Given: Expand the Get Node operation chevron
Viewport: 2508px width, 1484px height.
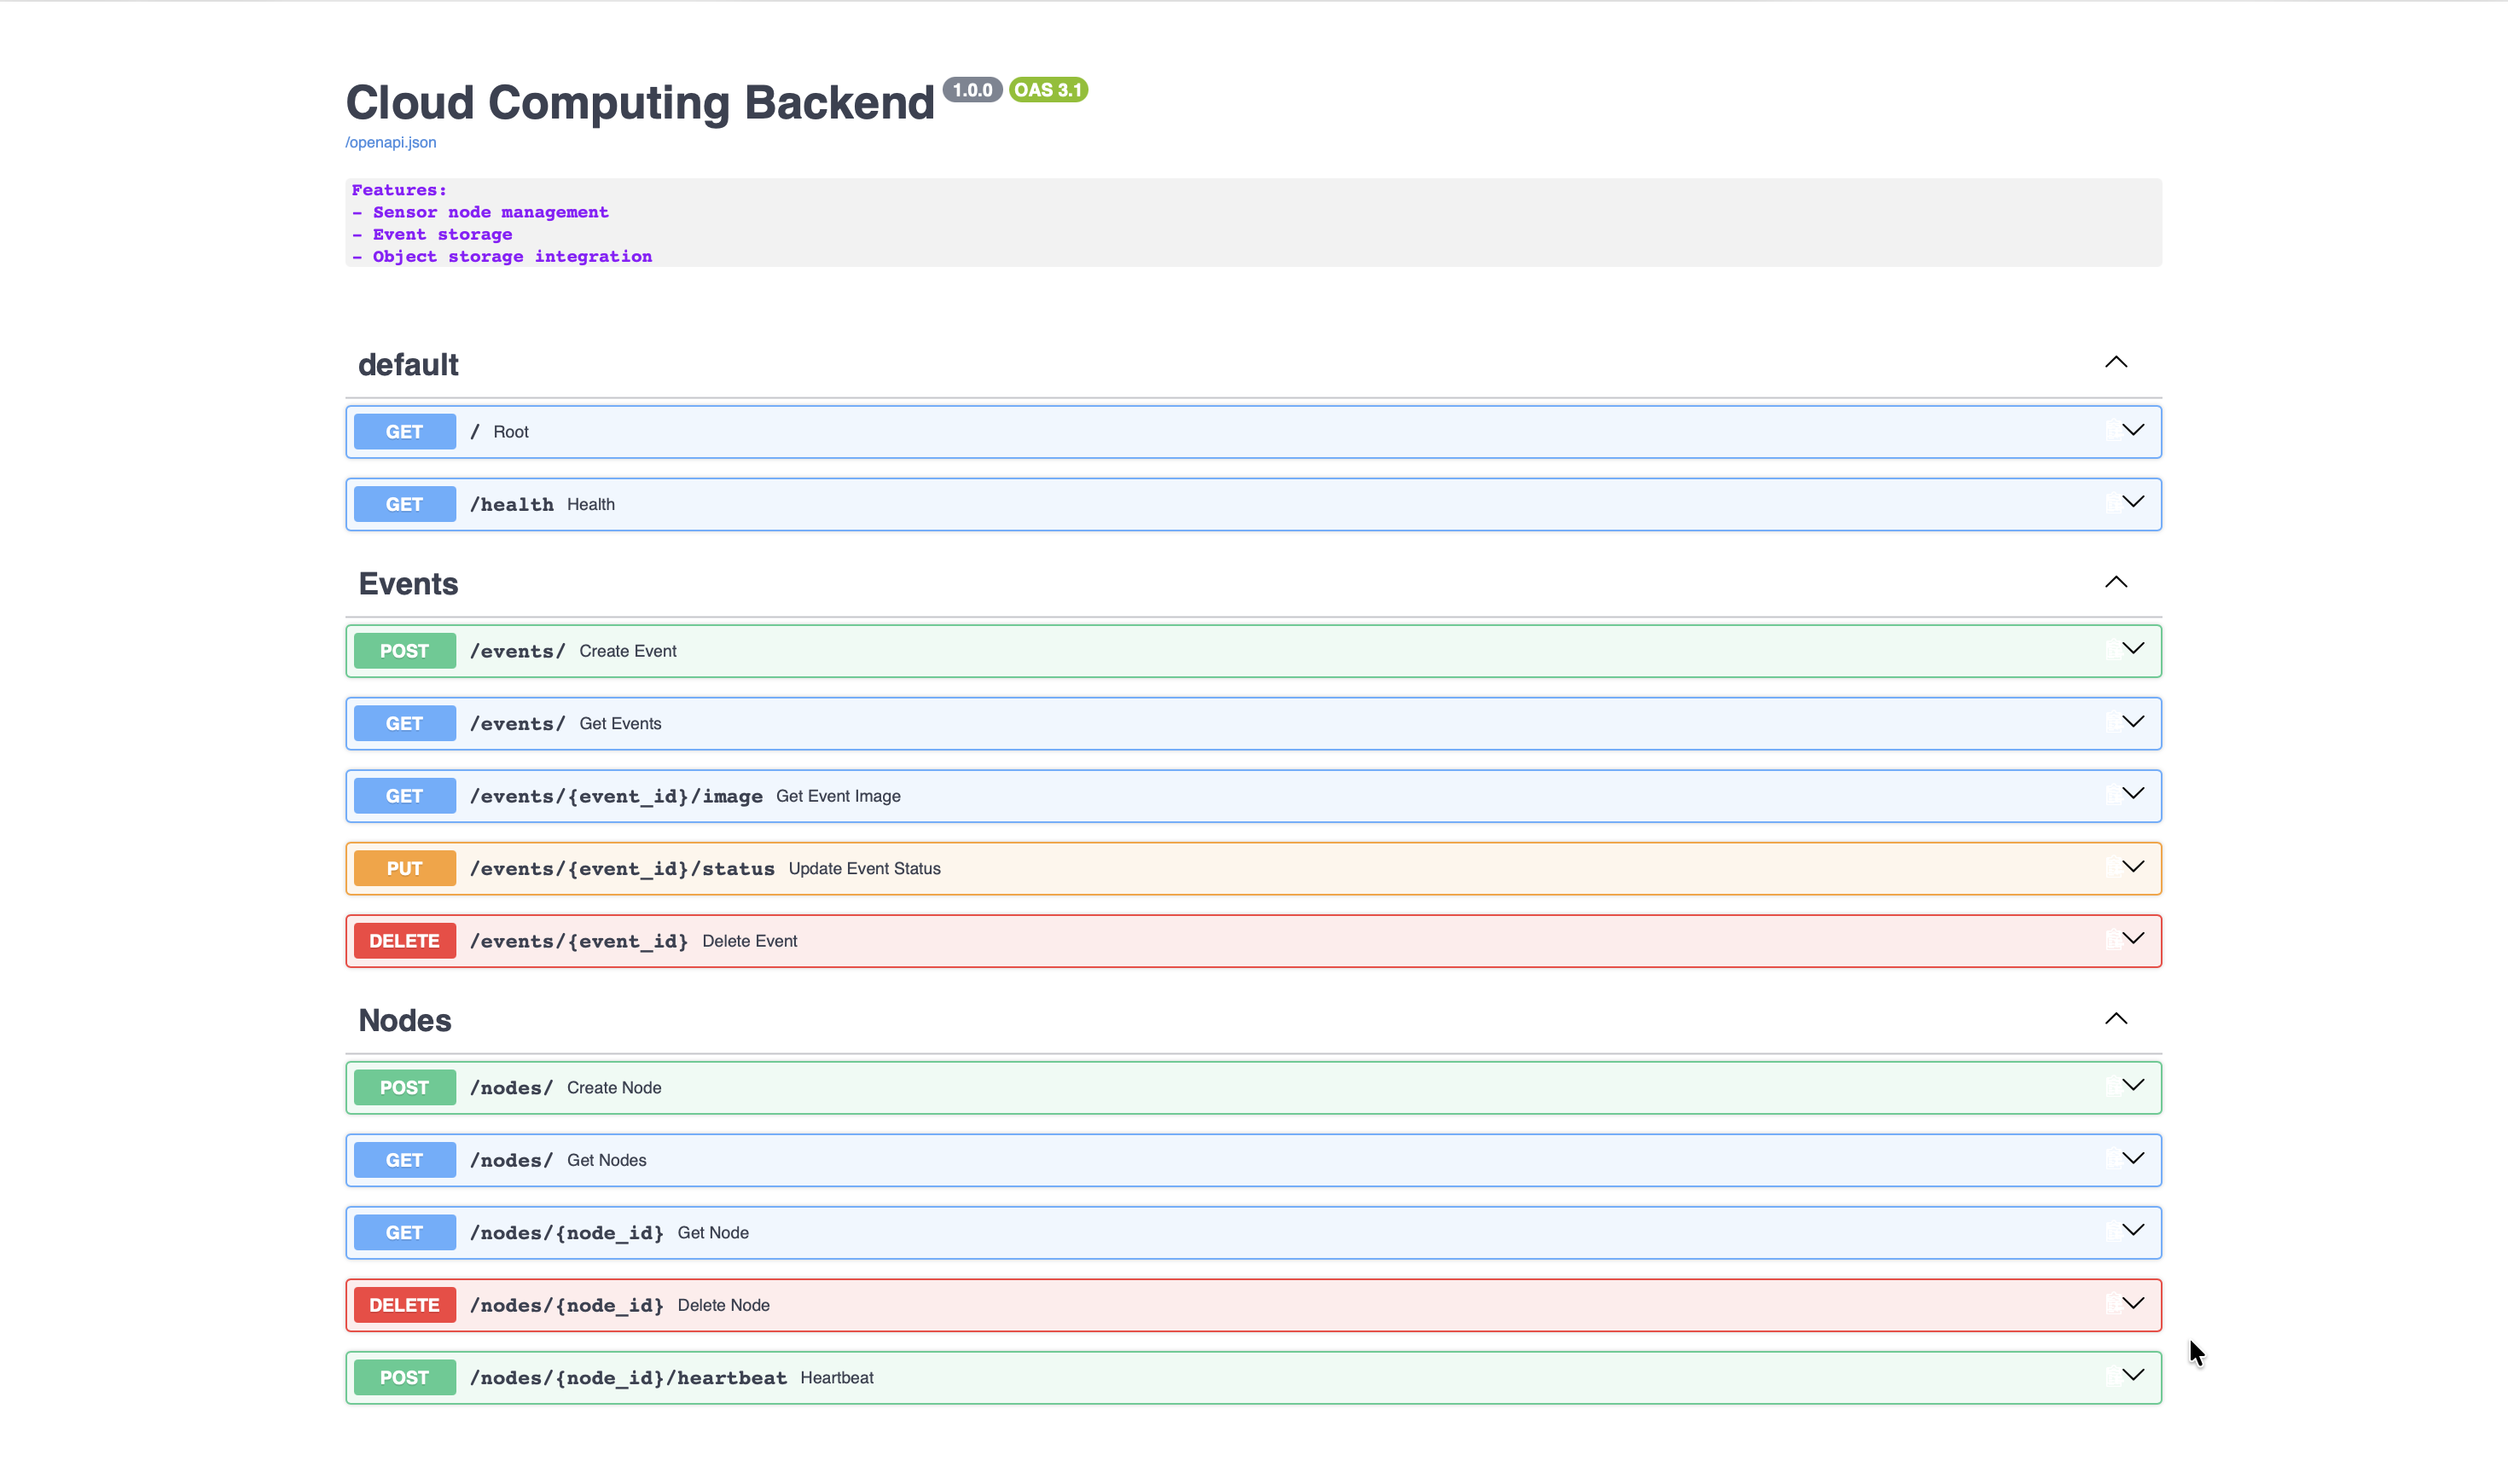Looking at the screenshot, I should 2134,1230.
